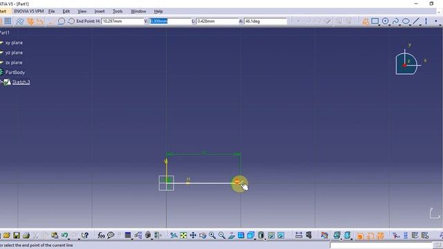Open the Undo history dropdown arrow
Viewport: 443px width, 249px height.
(69, 239)
